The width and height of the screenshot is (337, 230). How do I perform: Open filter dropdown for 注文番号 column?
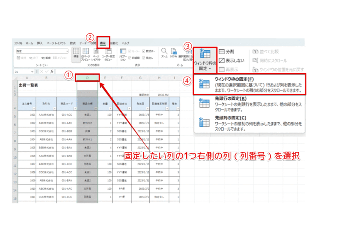pyautogui.click(x=34, y=109)
